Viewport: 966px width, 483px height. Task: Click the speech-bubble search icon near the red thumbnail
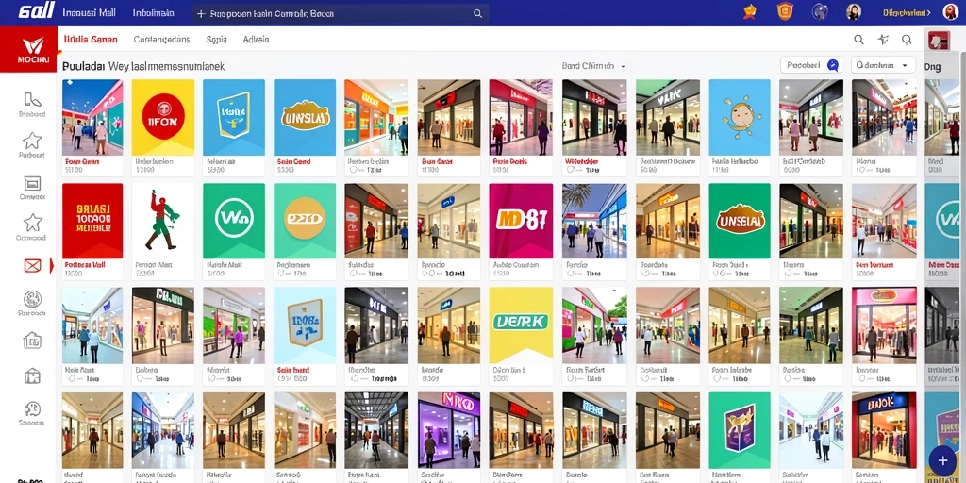pos(907,40)
